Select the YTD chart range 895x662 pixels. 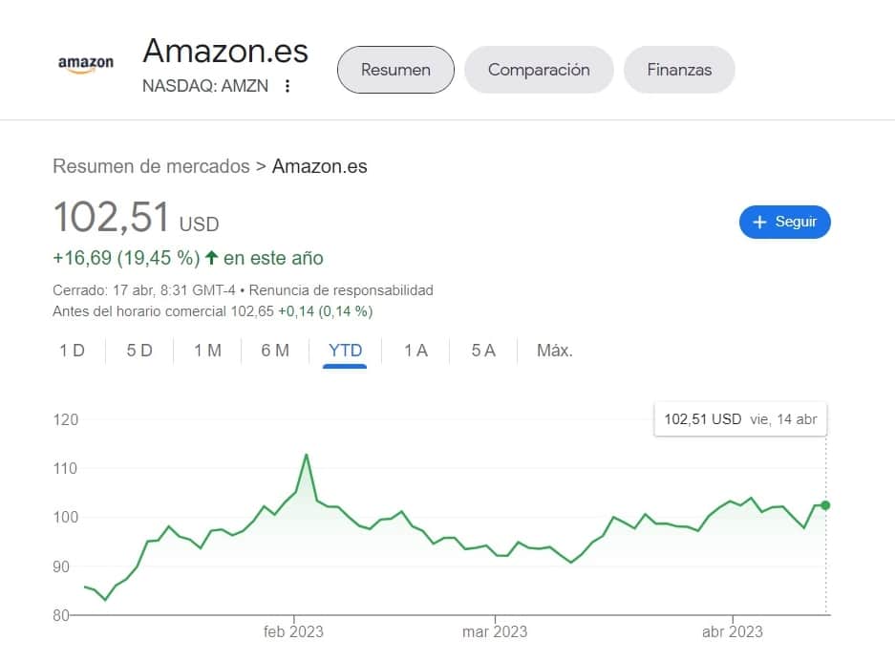tap(345, 351)
